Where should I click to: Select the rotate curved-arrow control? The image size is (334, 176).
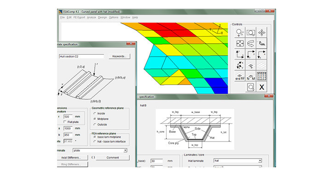click(251, 43)
